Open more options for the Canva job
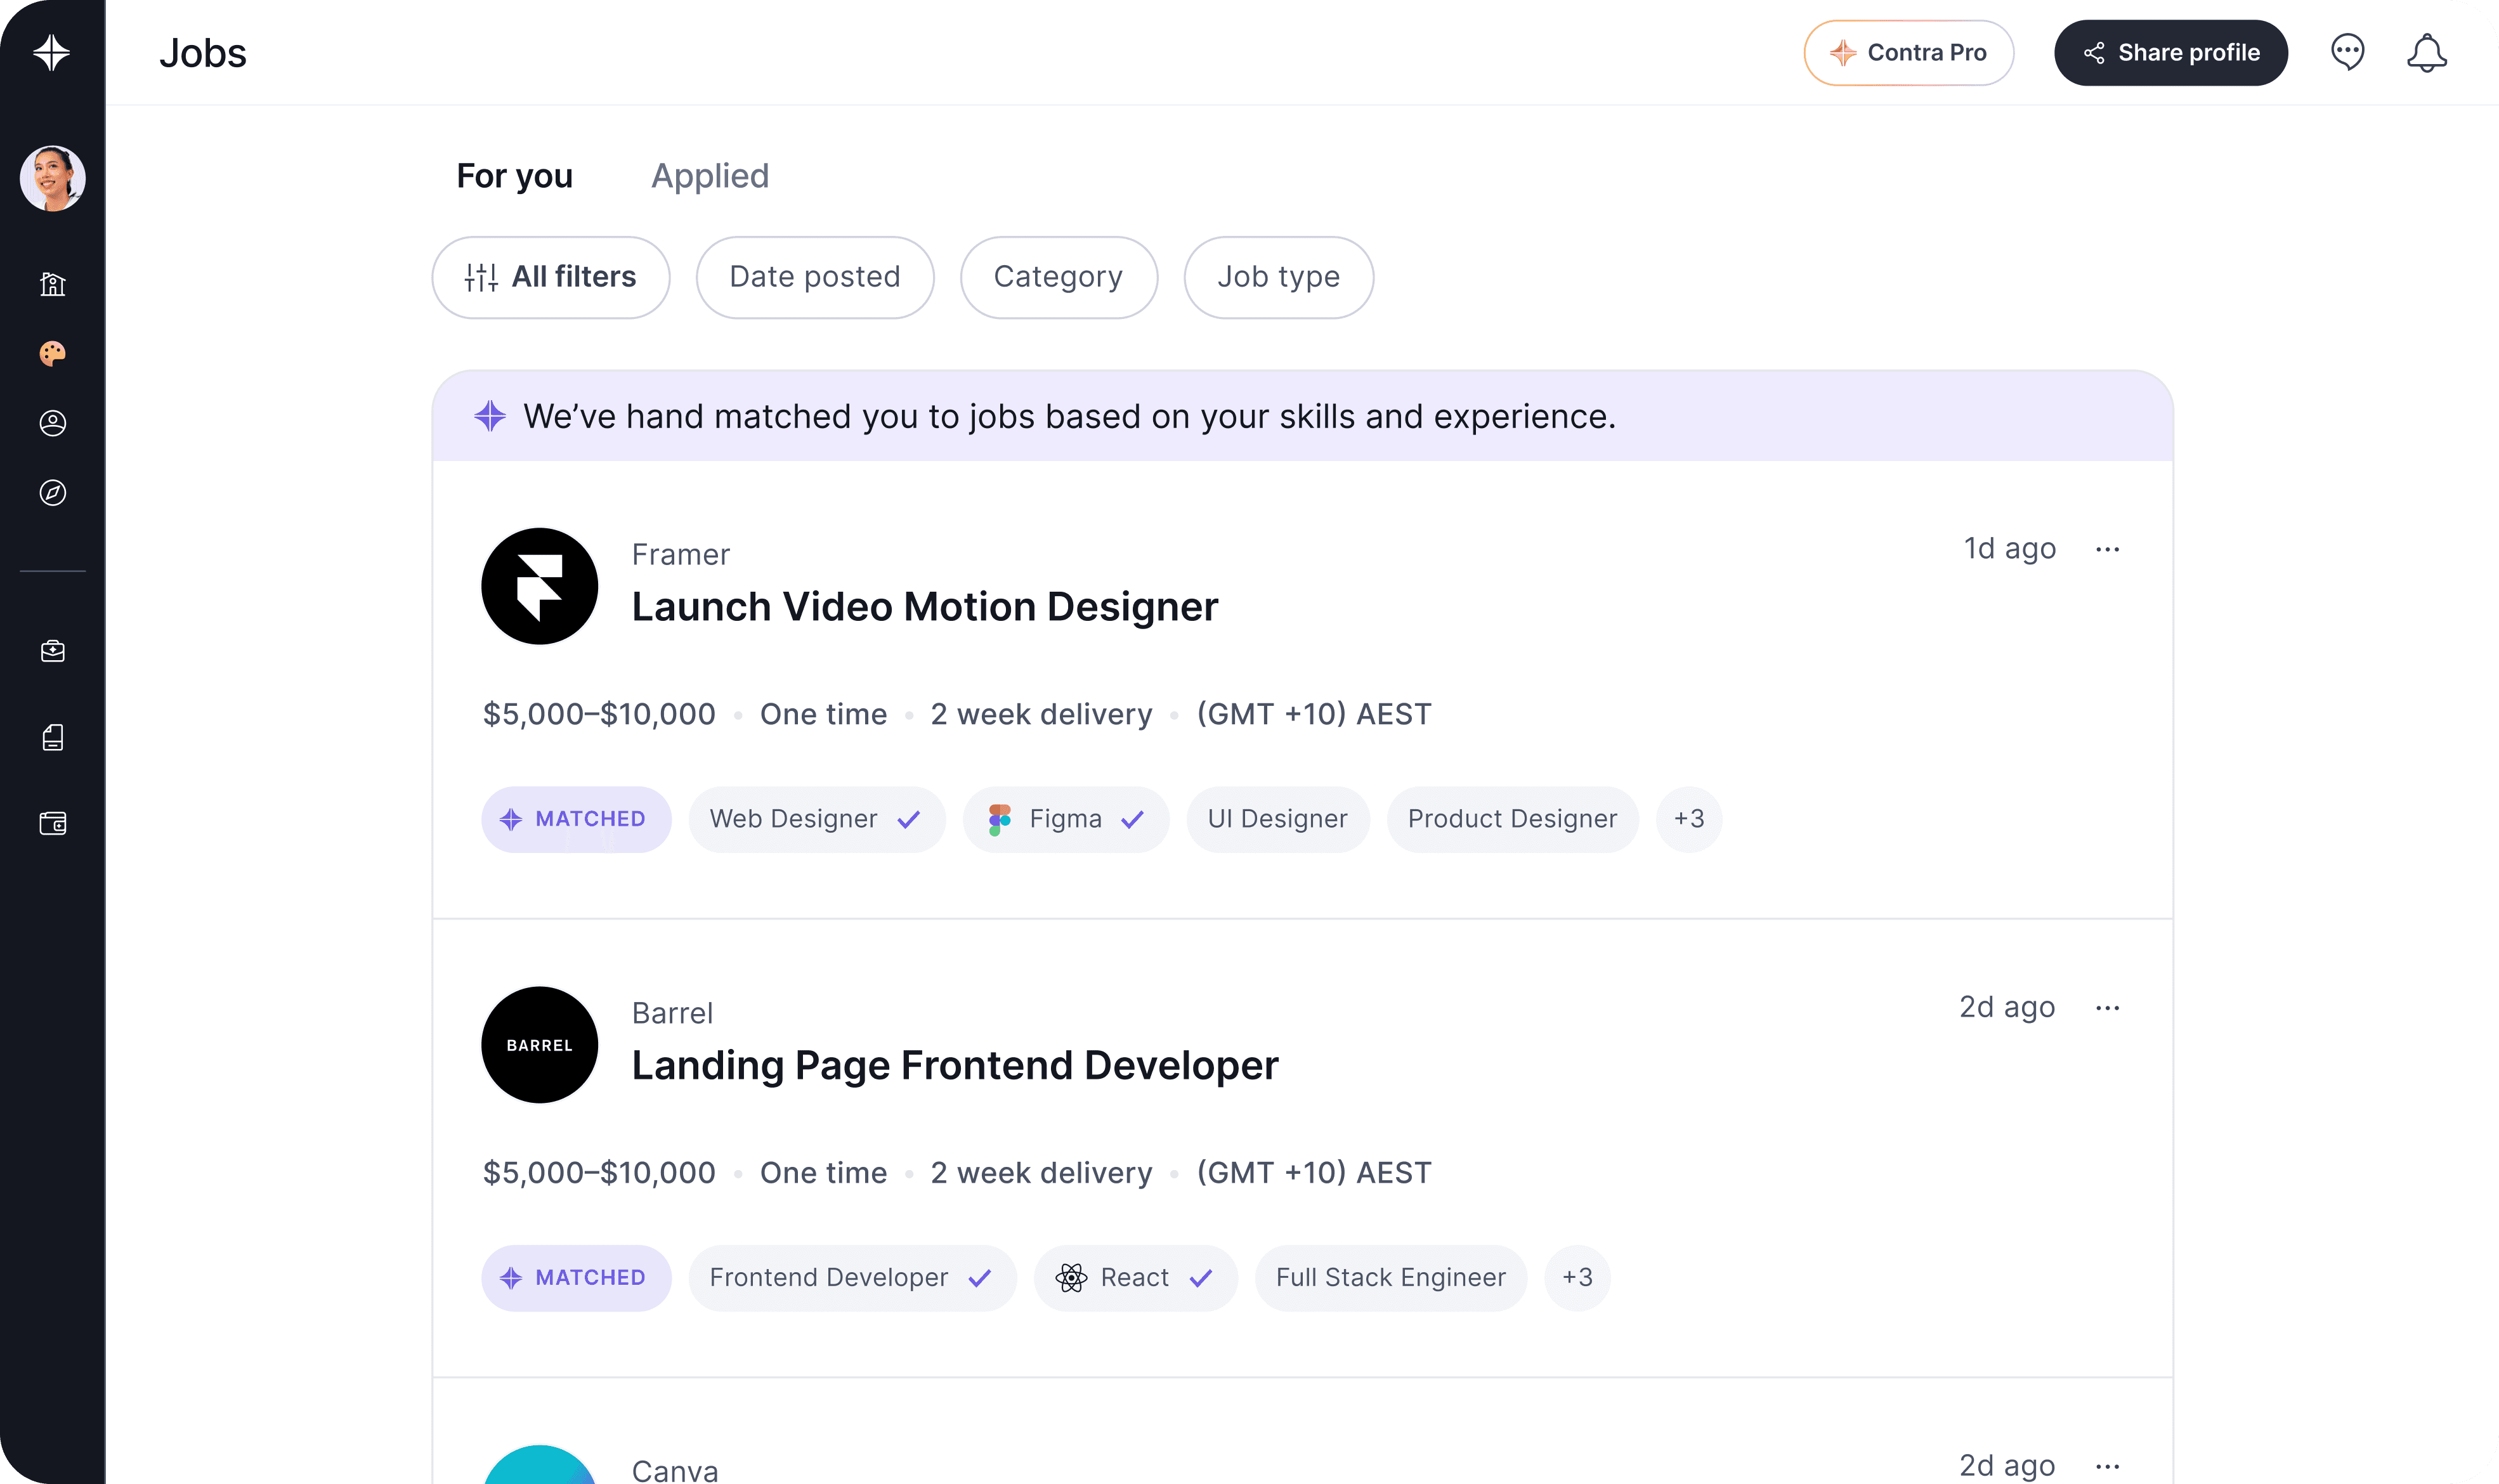This screenshot has height=1484, width=2499. [2107, 1467]
